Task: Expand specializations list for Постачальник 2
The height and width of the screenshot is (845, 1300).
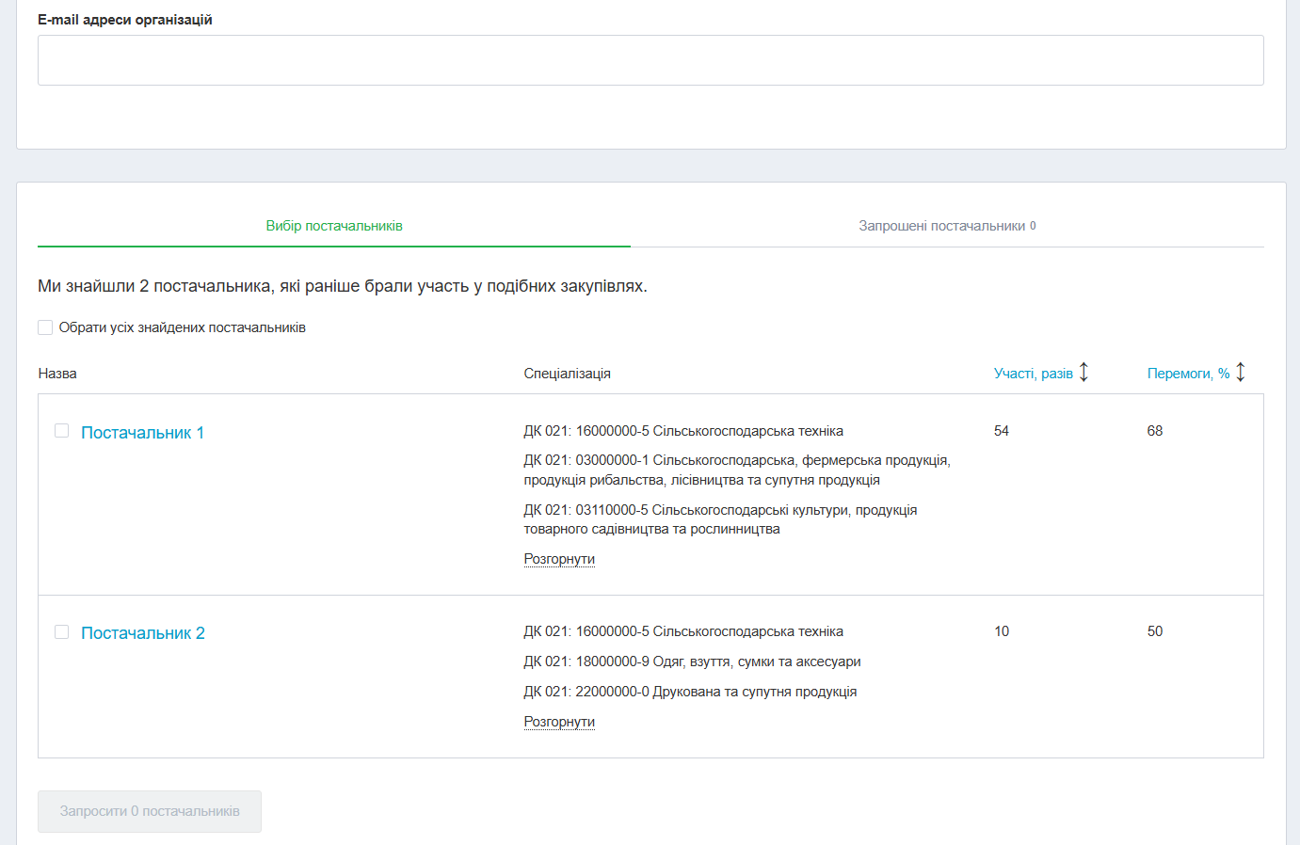Action: click(559, 722)
